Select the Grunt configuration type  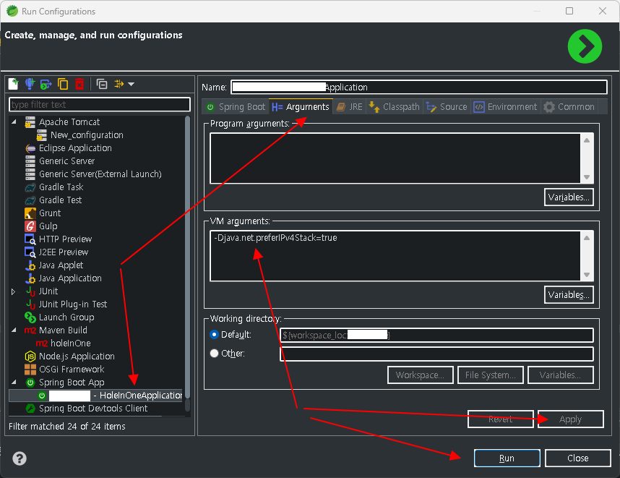(50, 213)
